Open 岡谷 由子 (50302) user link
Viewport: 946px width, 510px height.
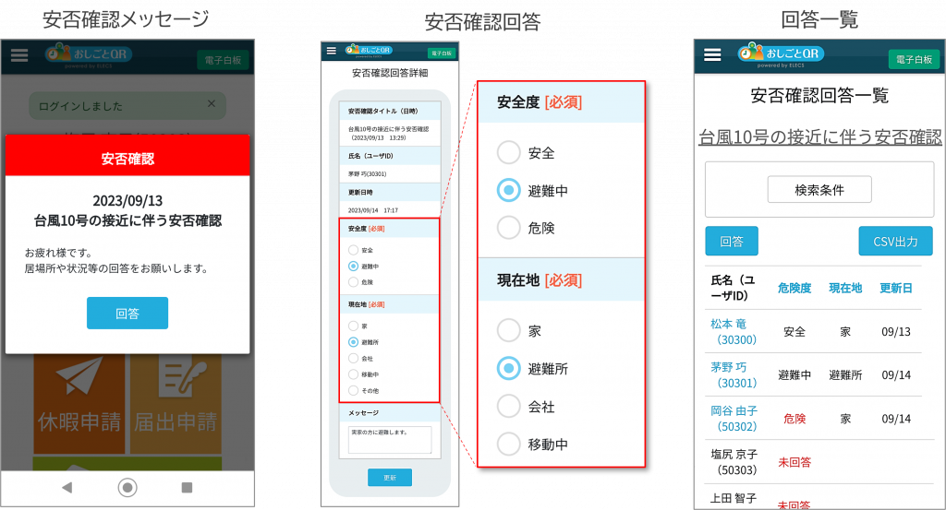[x=734, y=419]
